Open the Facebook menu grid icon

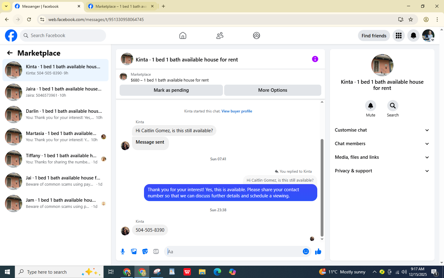click(x=399, y=36)
